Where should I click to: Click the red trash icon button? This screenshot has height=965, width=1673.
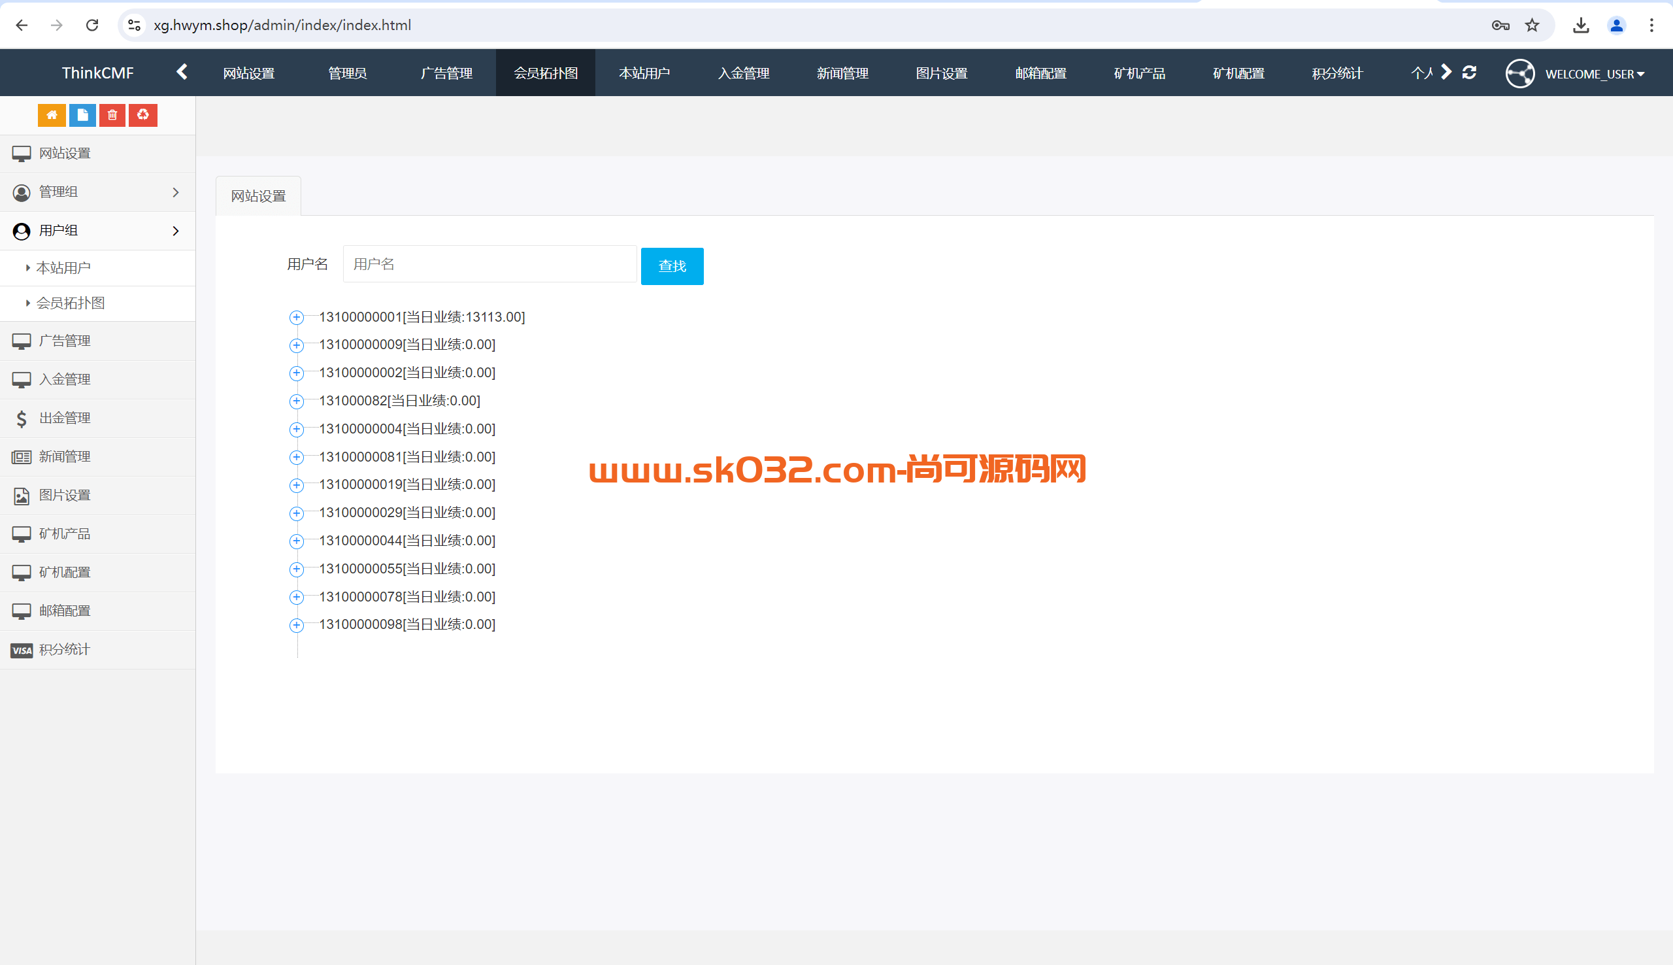[112, 115]
